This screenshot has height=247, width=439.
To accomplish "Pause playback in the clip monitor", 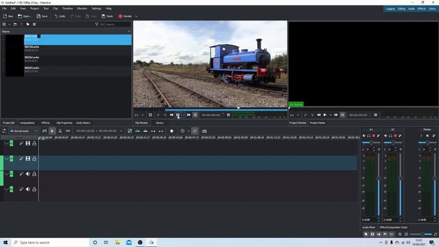I will (x=178, y=115).
